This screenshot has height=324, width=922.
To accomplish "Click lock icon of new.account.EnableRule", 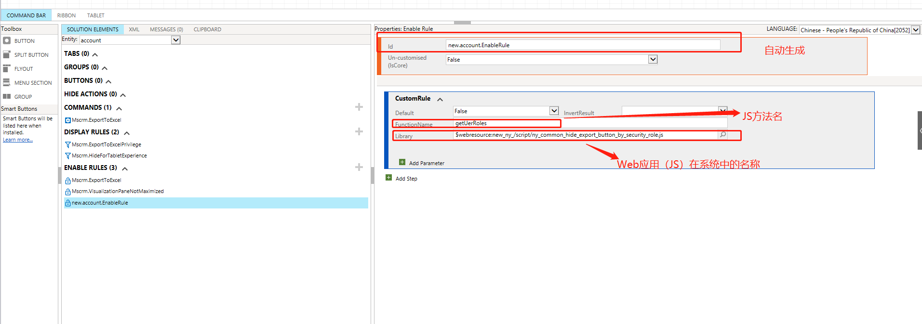I will (x=68, y=203).
